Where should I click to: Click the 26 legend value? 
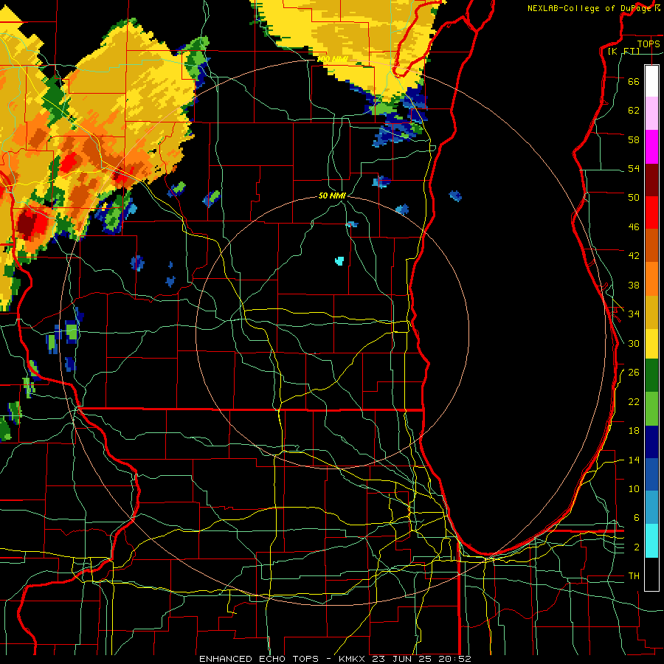click(634, 373)
